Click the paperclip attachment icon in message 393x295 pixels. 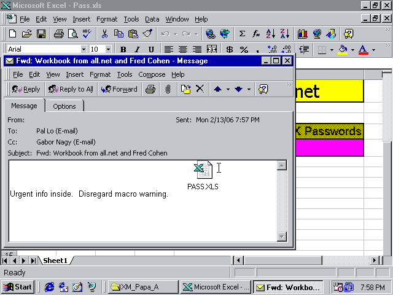[168, 89]
